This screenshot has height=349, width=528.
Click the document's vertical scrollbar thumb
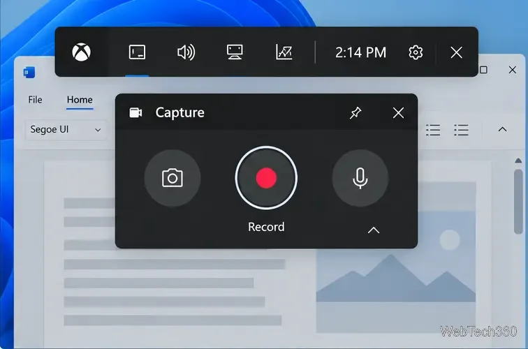point(518,202)
